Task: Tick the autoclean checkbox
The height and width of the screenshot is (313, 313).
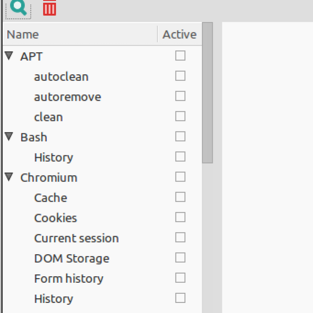Action: pyautogui.click(x=180, y=76)
